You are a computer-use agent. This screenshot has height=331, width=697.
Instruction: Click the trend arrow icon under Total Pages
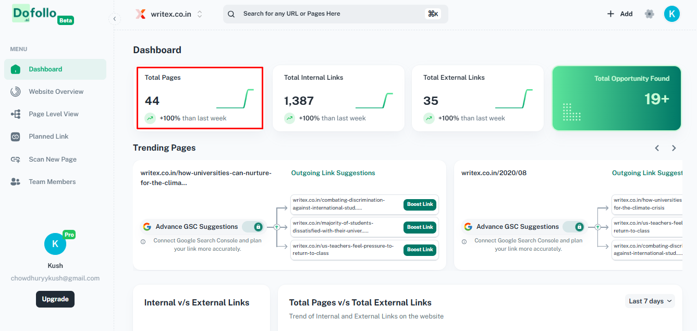tap(150, 118)
